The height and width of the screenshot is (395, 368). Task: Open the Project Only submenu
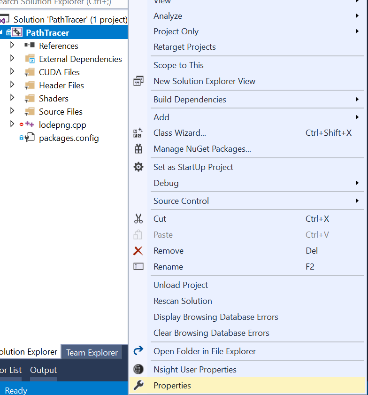point(247,31)
